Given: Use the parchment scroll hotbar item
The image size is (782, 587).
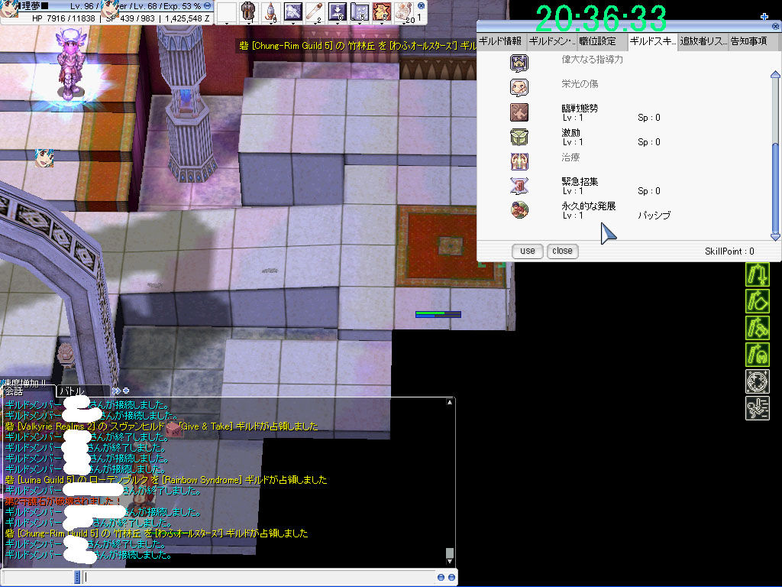Looking at the screenshot, I should (x=405, y=12).
